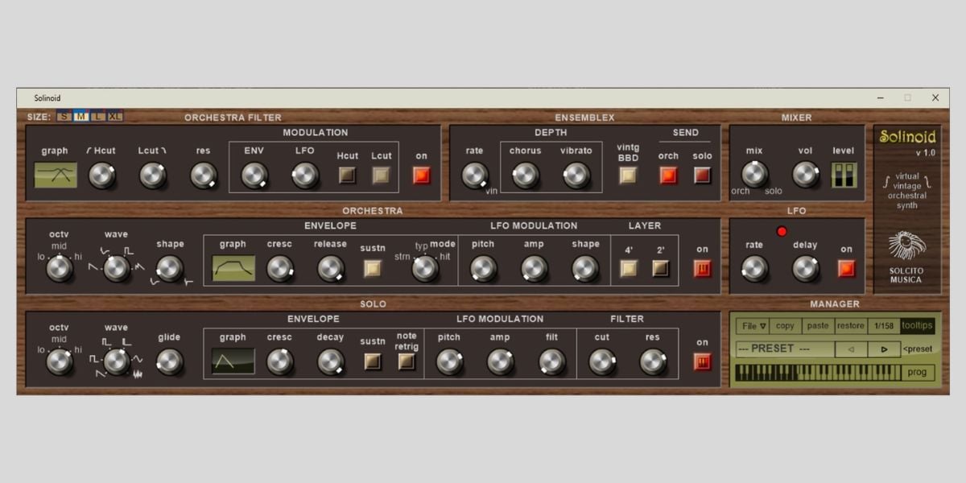Click the Orchestra LFO pitch knob
The height and width of the screenshot is (483, 966).
(483, 268)
